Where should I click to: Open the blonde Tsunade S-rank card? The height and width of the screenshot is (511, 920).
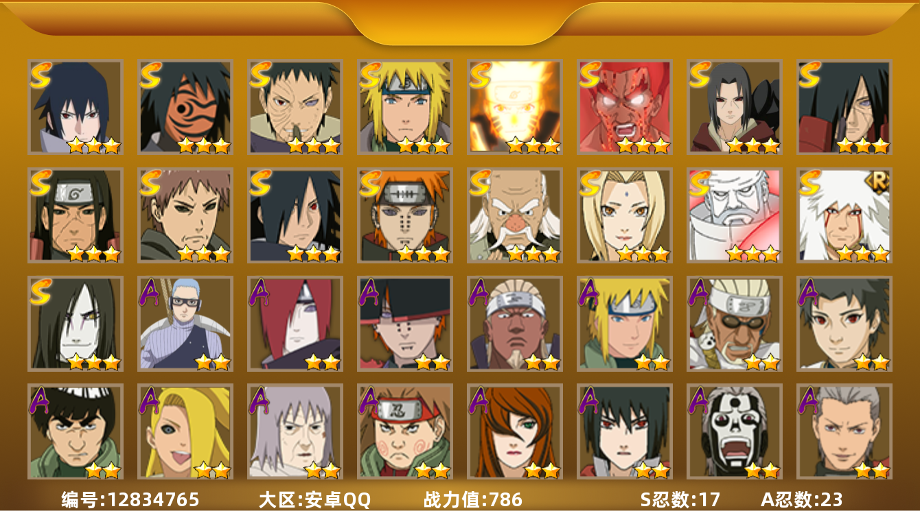click(x=624, y=215)
